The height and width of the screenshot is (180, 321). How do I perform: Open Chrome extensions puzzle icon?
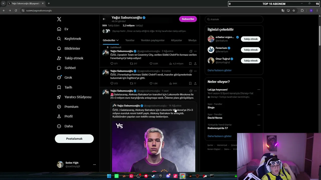coord(302,10)
